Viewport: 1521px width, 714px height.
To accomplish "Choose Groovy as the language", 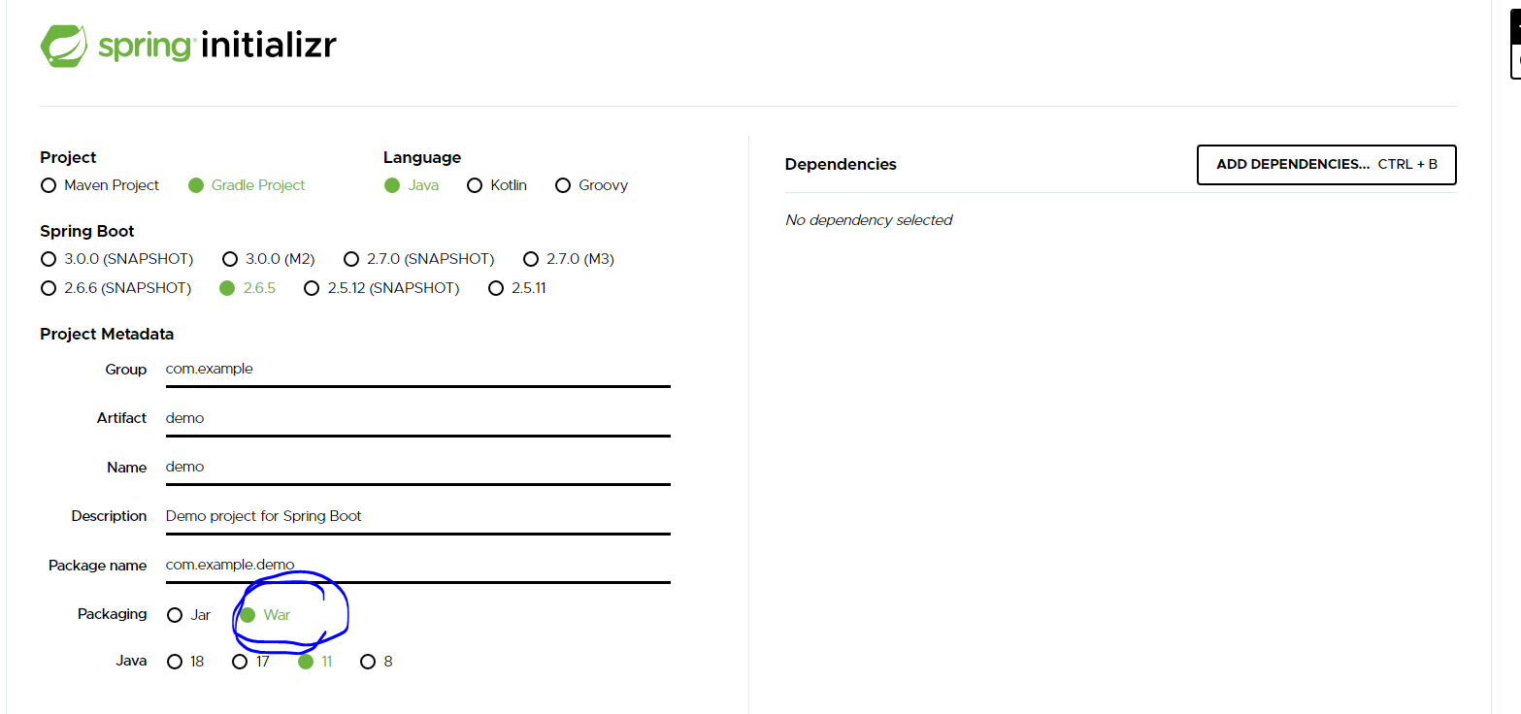I will [563, 185].
